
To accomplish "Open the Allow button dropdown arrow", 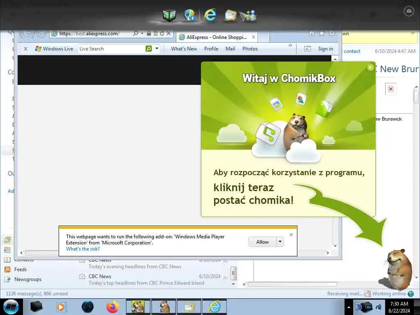I will [280, 242].
